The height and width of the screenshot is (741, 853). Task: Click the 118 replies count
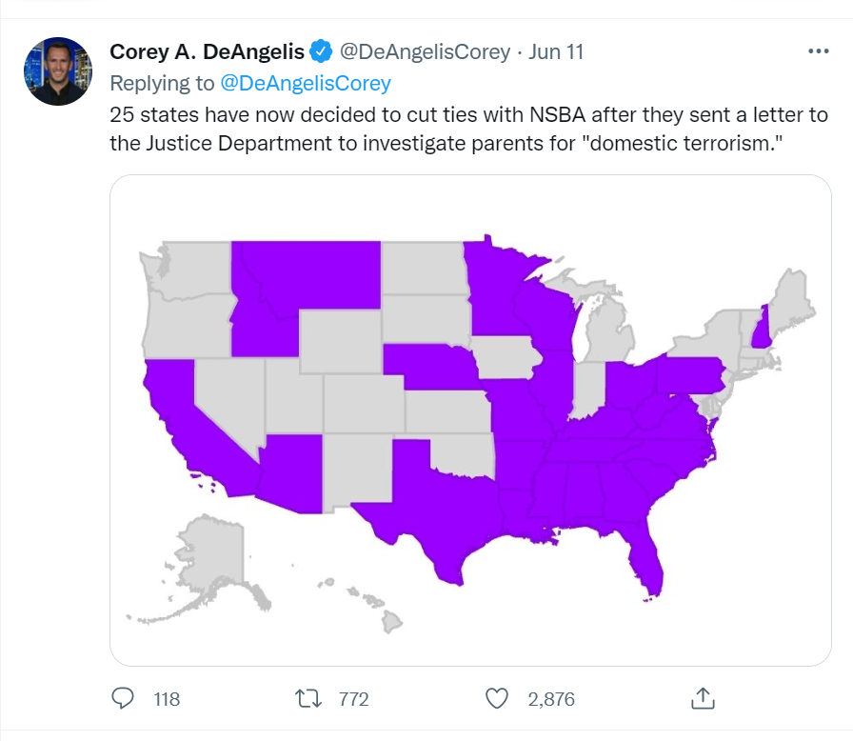click(x=167, y=699)
